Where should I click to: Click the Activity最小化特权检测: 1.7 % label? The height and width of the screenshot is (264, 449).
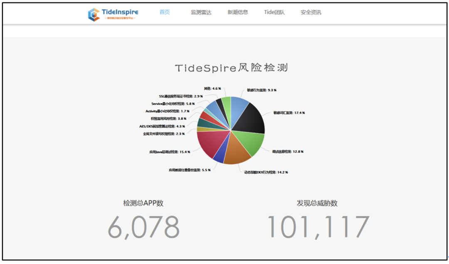tap(168, 111)
